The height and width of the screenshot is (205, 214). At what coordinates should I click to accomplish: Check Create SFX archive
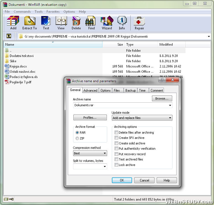coord(116,137)
